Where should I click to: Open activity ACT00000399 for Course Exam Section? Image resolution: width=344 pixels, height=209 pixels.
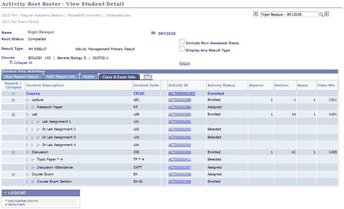tap(179, 181)
